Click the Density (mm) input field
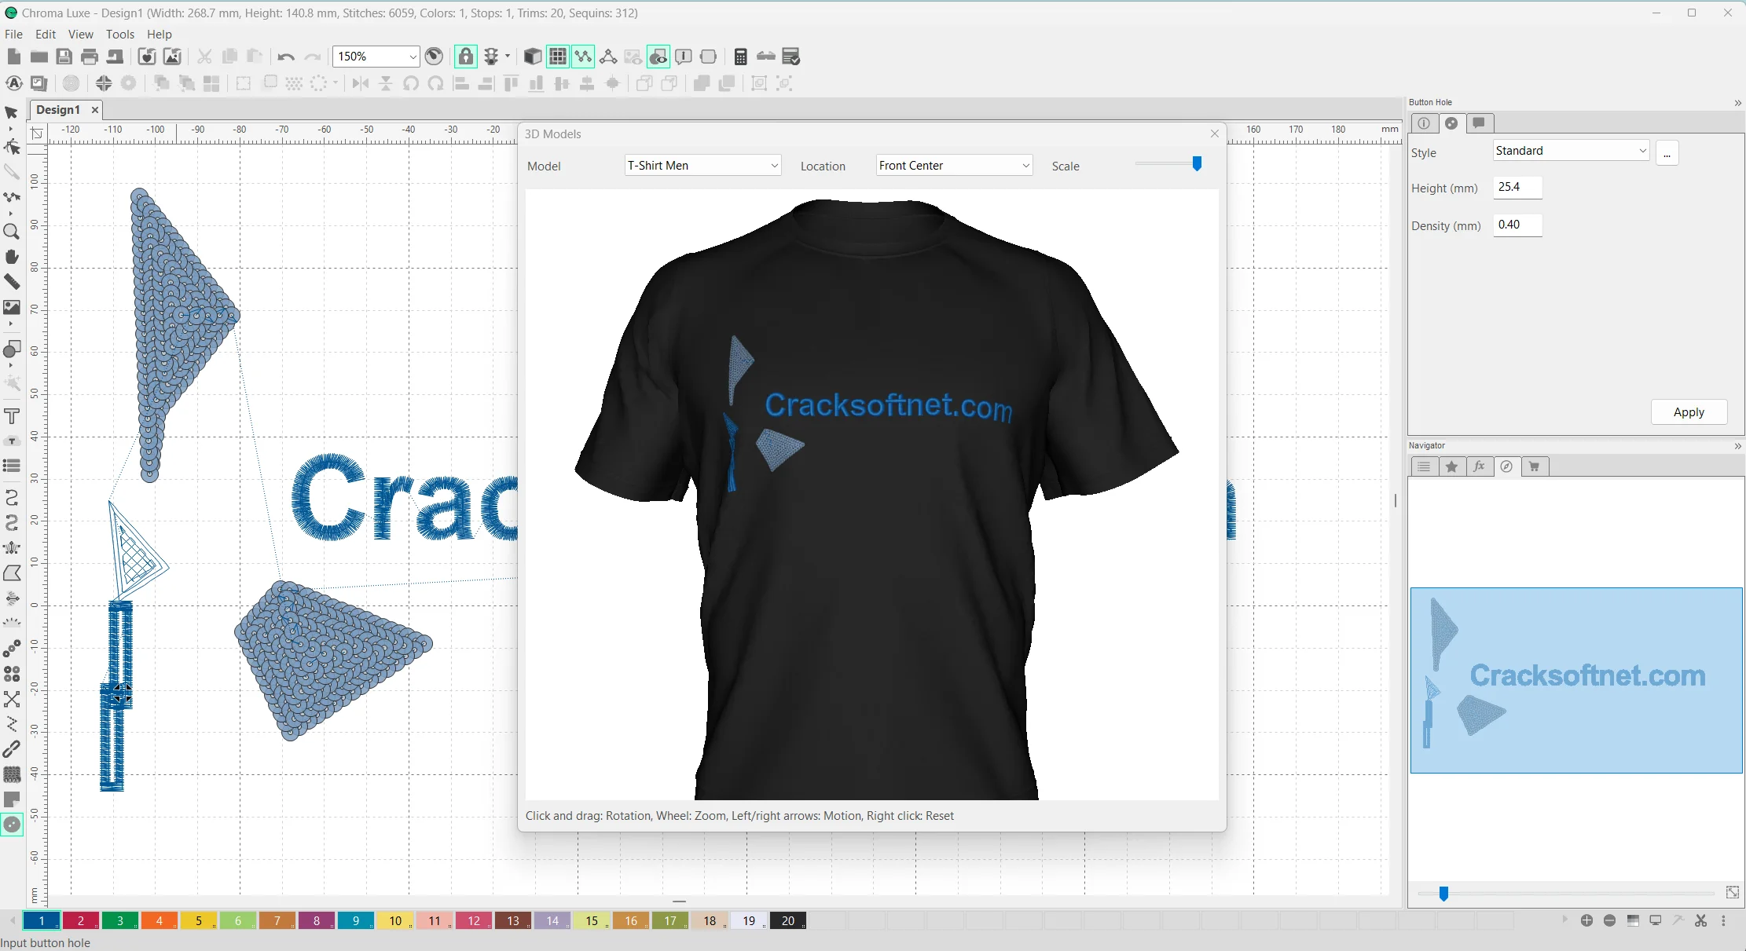This screenshot has width=1746, height=951. [x=1517, y=225]
